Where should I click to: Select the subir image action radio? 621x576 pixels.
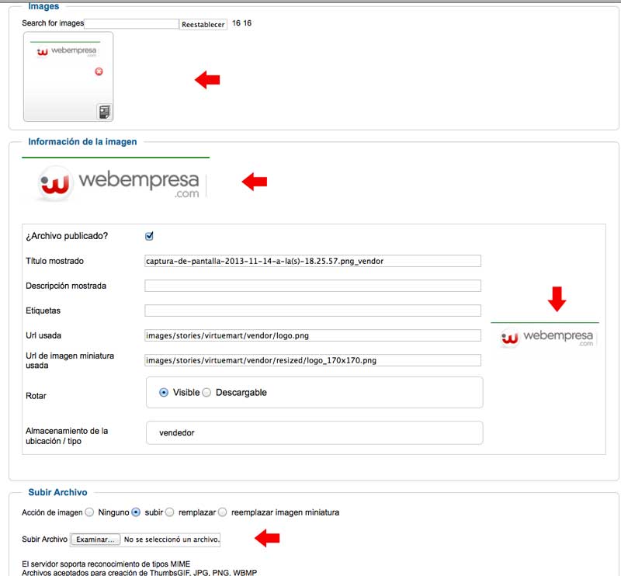click(136, 512)
